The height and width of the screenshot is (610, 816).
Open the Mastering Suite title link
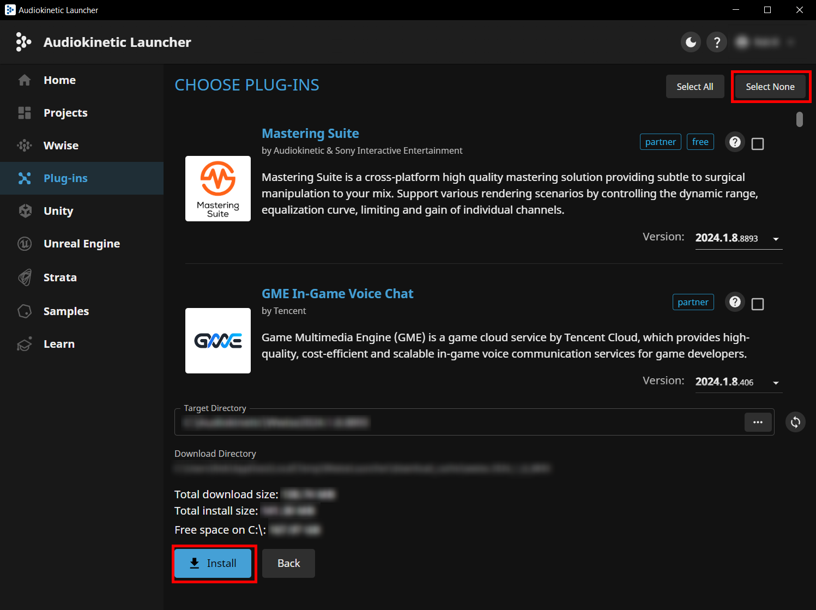coord(310,134)
